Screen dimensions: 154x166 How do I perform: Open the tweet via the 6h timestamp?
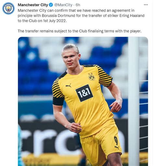coord(78,5)
